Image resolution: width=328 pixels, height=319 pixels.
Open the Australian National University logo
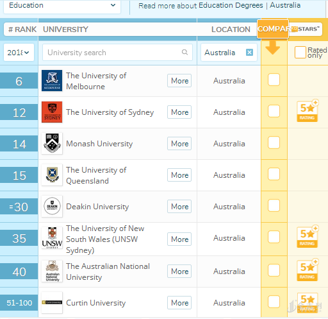[52, 272]
